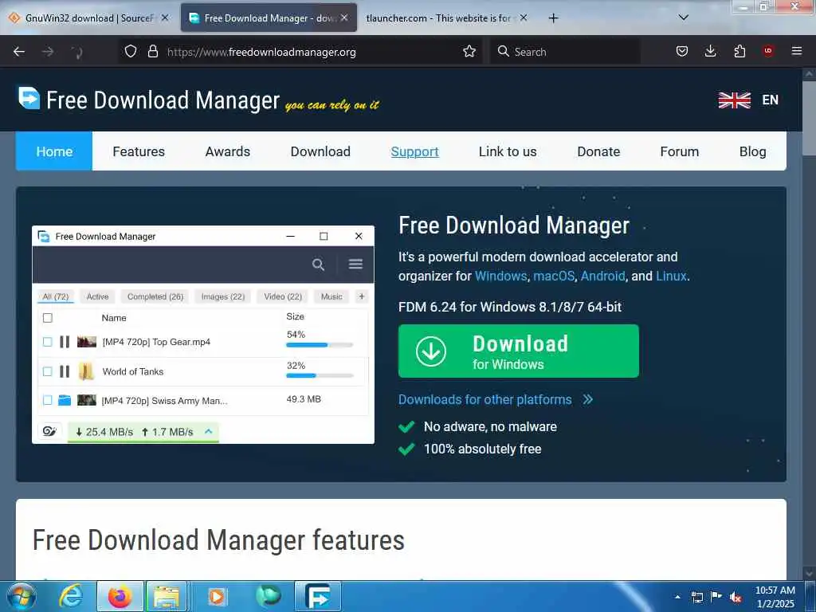Click the Firefox taskbar icon

point(120,596)
